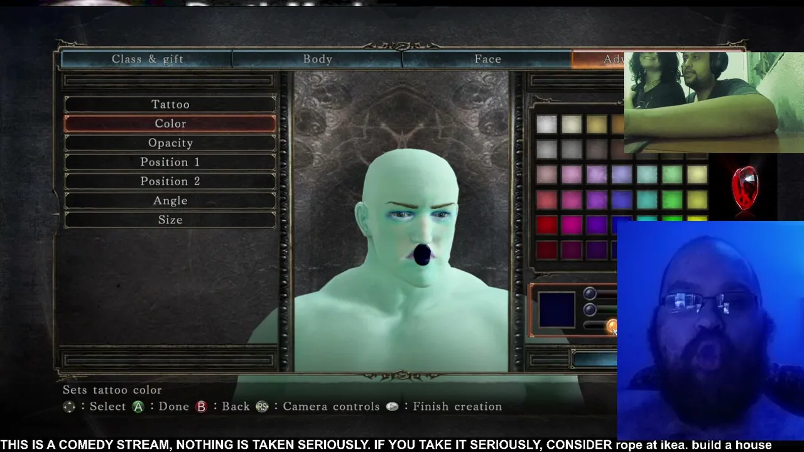Screen dimensions: 804x452
Task: Pick the cream color swatch
Action: coord(572,124)
